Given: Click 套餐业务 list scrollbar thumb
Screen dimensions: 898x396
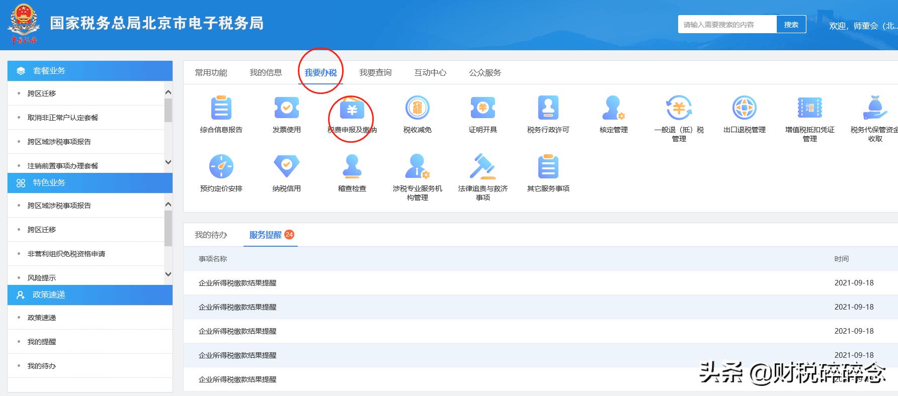Looking at the screenshot, I should tap(168, 110).
